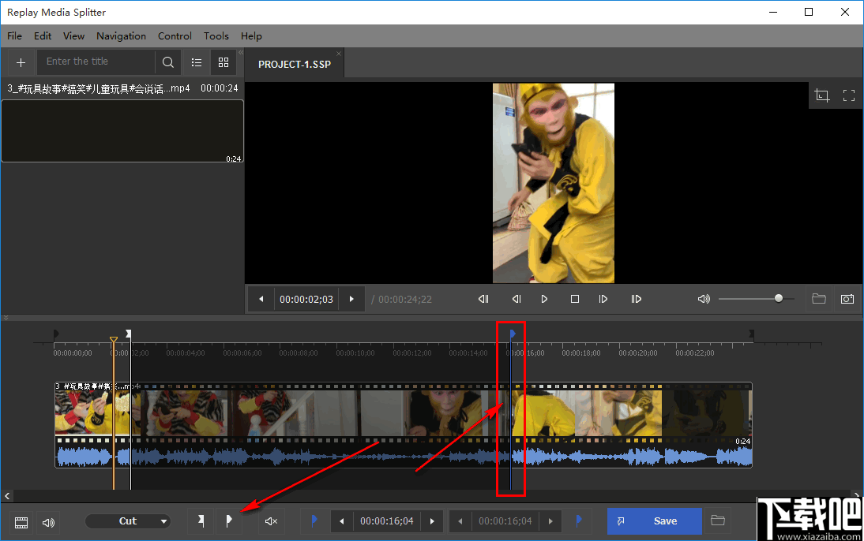Click the filmstrip view icon bottom left
This screenshot has width=864, height=541.
point(21,521)
